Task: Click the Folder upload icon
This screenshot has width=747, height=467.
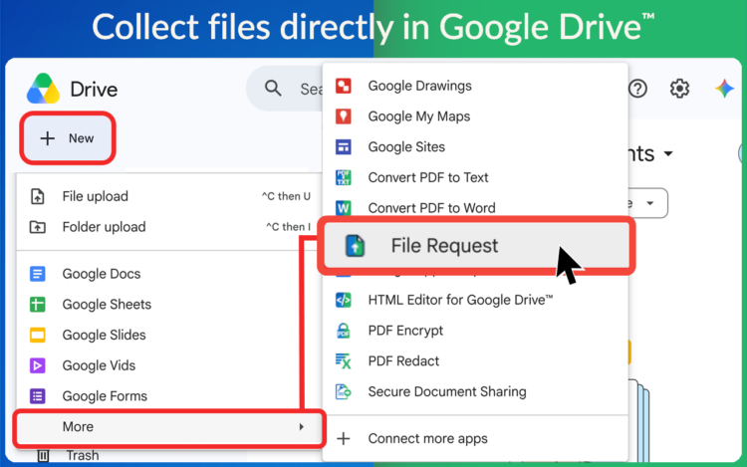Action: (38, 227)
